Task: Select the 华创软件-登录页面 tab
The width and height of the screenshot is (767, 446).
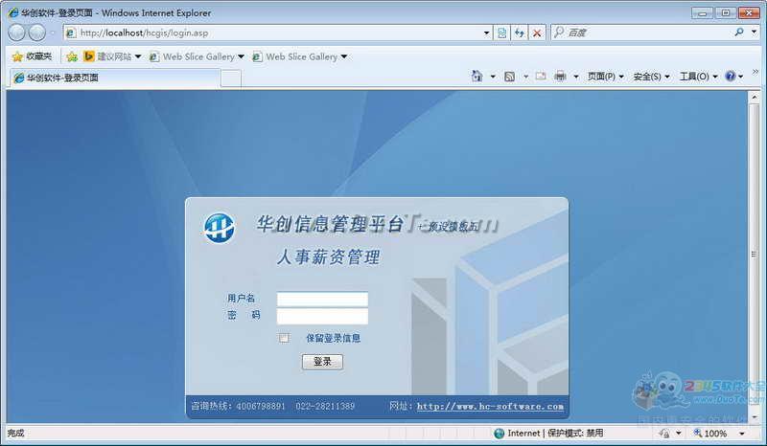Action: 114,78
